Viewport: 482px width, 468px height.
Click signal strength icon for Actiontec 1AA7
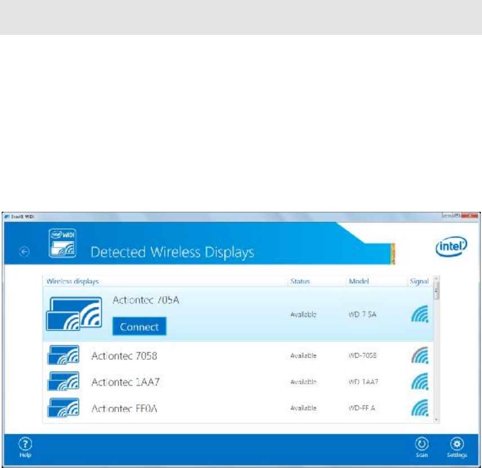(x=420, y=381)
